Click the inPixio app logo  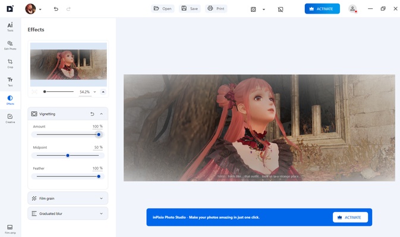coord(10,9)
